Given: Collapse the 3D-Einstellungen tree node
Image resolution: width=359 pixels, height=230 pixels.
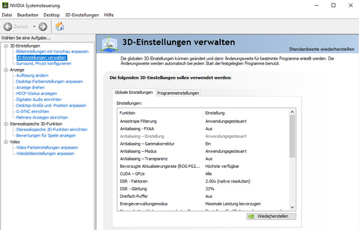Looking at the screenshot, I should (x=6, y=46).
